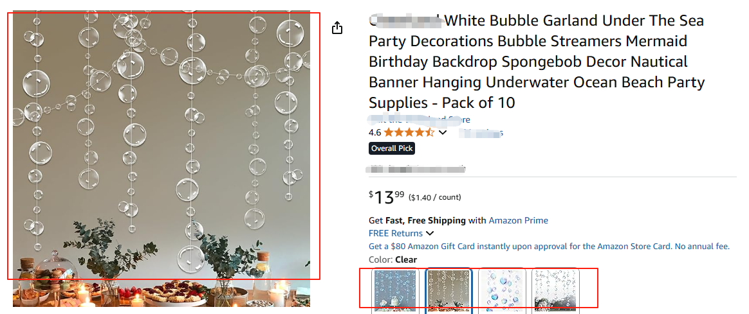Select the first blue-background bubble color swatch

(x=395, y=290)
